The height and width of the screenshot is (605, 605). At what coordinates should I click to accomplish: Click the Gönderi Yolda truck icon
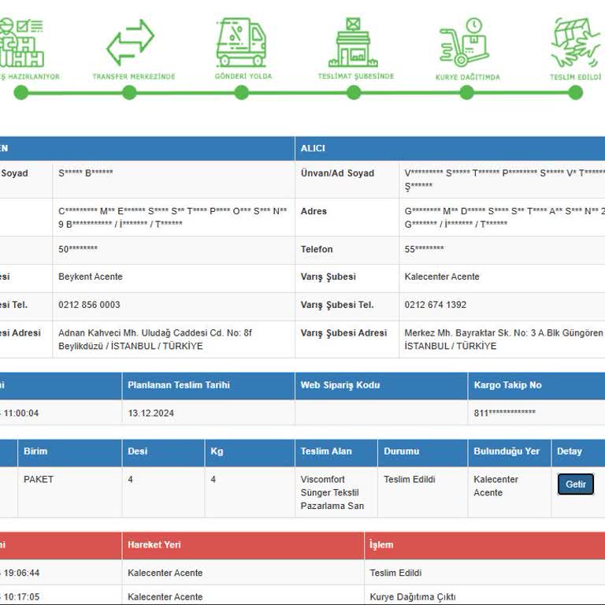241,43
